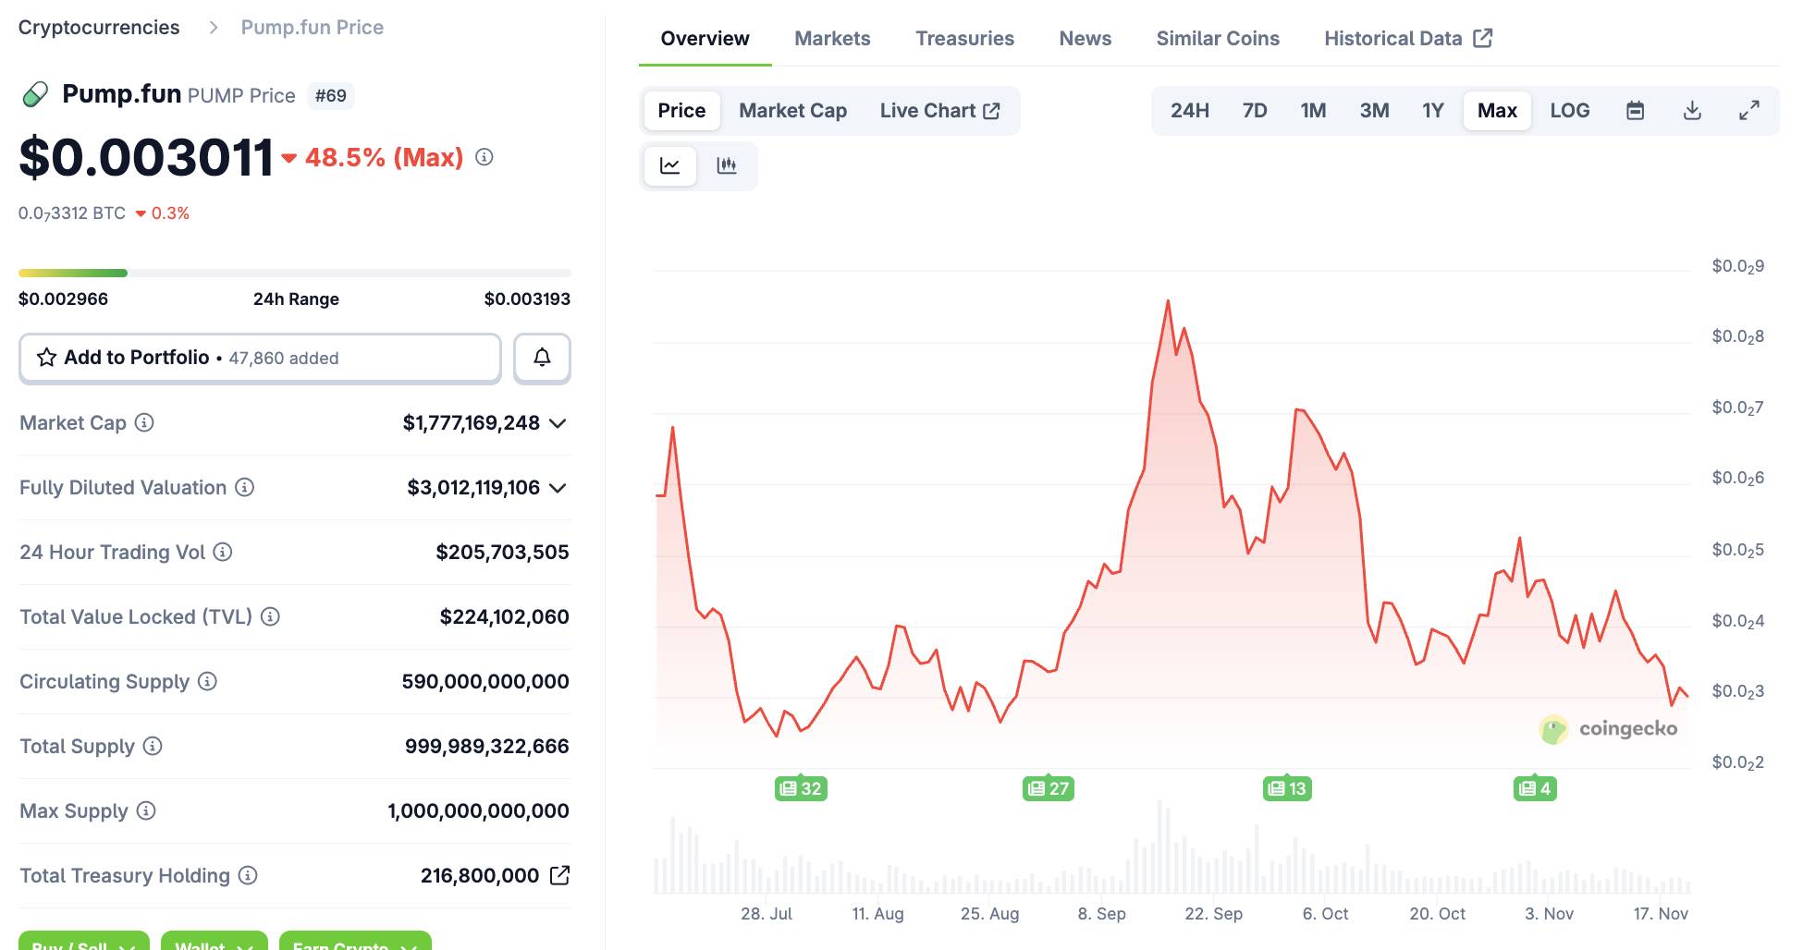Open the Similar Coins tab
1803x950 pixels.
1217,39
